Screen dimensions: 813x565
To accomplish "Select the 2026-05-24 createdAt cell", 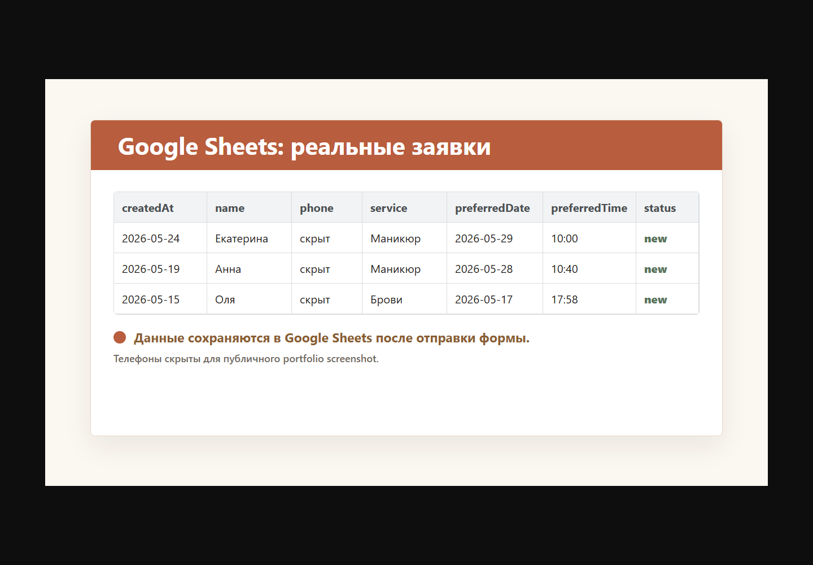I will click(160, 238).
